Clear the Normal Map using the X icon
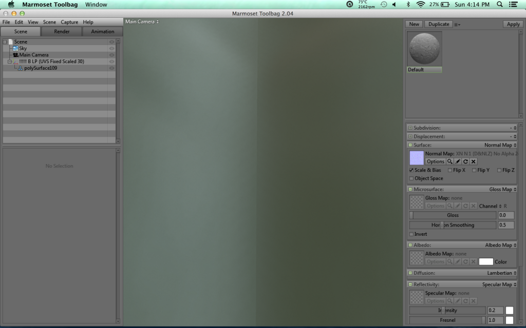 click(474, 161)
